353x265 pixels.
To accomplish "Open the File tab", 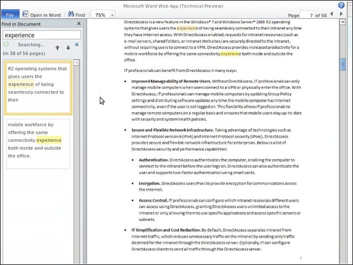I will pyautogui.click(x=10, y=15).
